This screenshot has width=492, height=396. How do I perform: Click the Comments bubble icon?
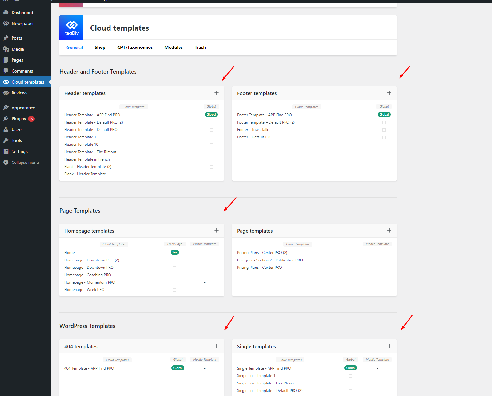coord(6,71)
